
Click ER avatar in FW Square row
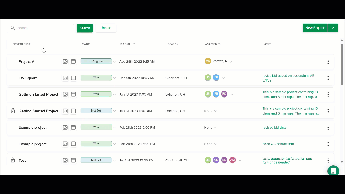pos(216,78)
